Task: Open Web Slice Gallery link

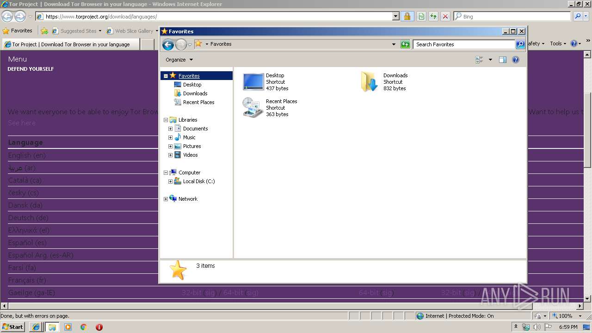Action: (x=132, y=31)
